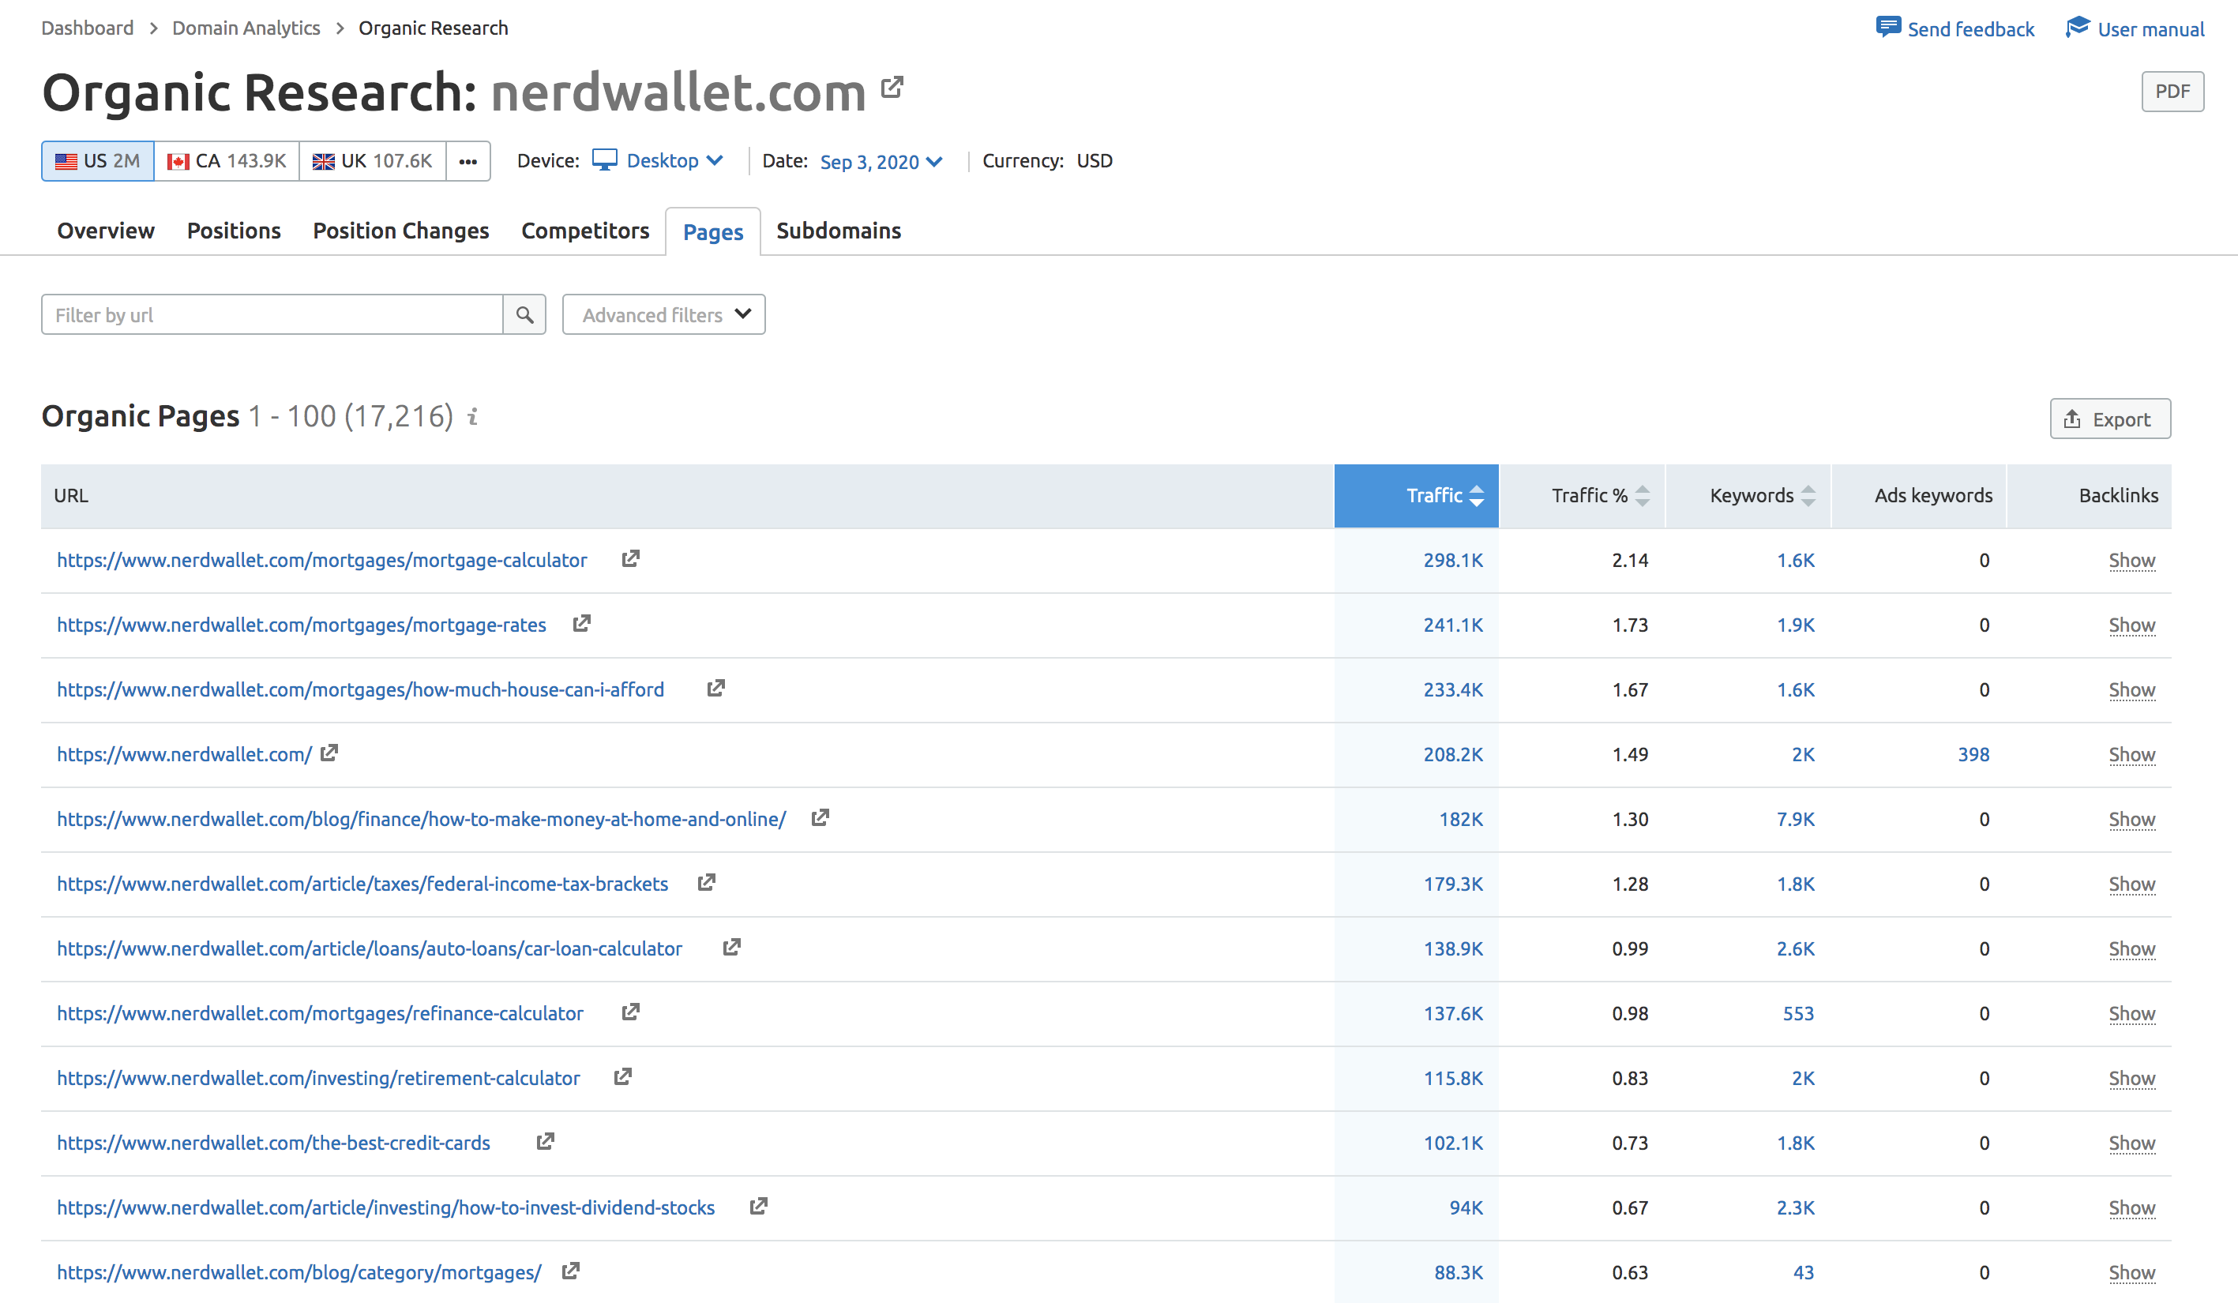This screenshot has width=2238, height=1303.
Task: Open how-much-house-can-i-afford external link icon
Action: click(x=715, y=689)
